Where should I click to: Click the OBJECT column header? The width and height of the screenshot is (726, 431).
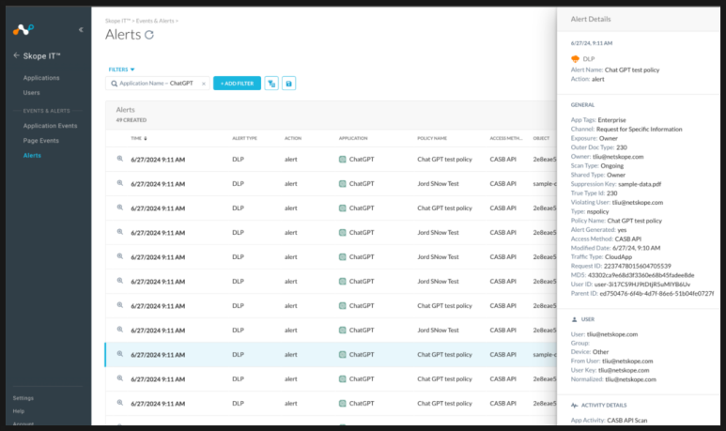coord(541,138)
